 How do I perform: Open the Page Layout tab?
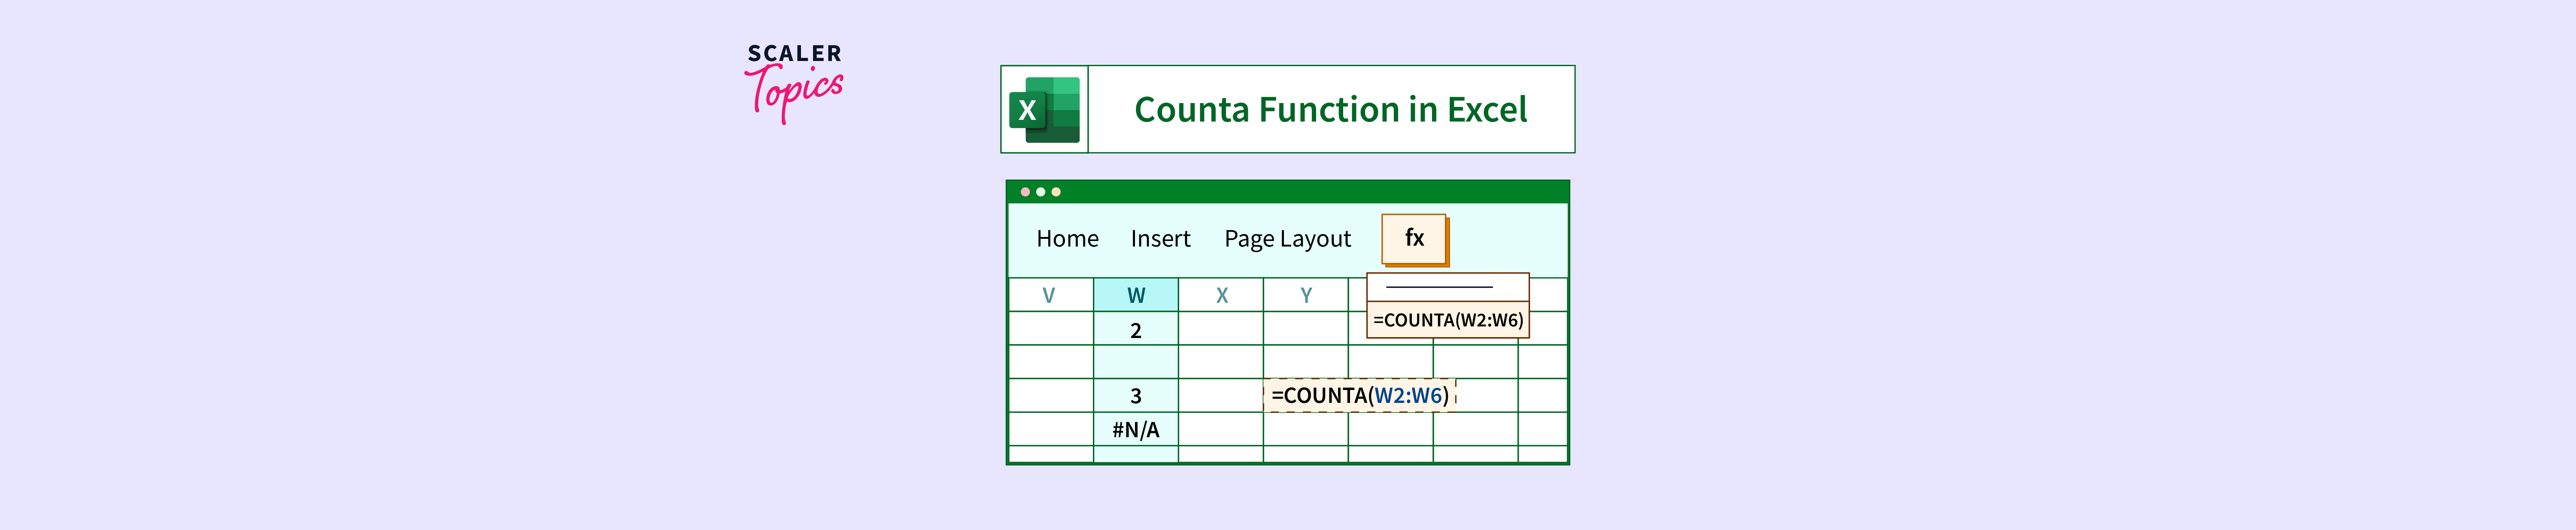point(1287,239)
